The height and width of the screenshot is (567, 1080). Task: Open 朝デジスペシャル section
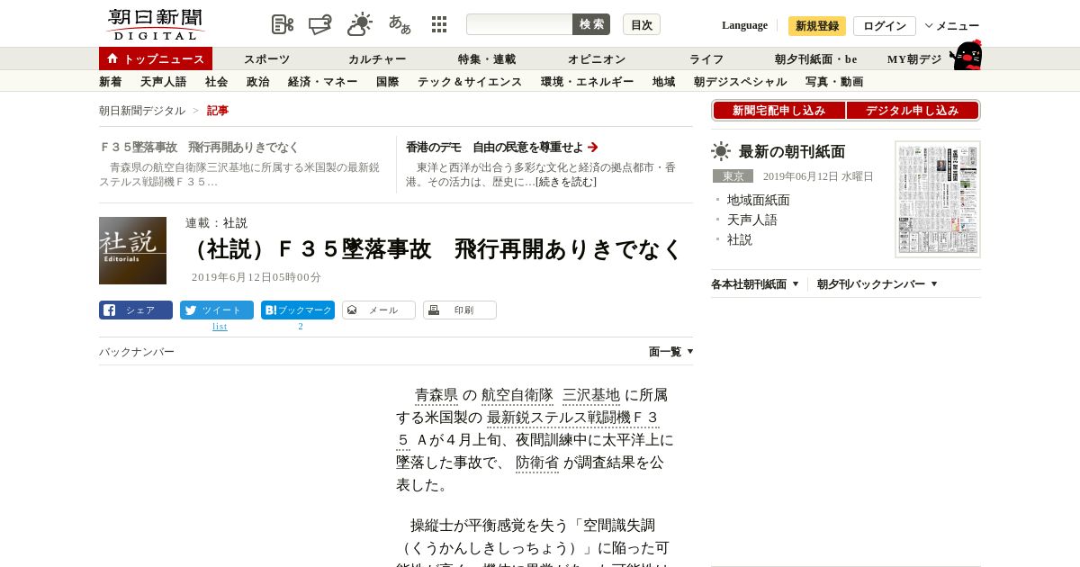741,82
